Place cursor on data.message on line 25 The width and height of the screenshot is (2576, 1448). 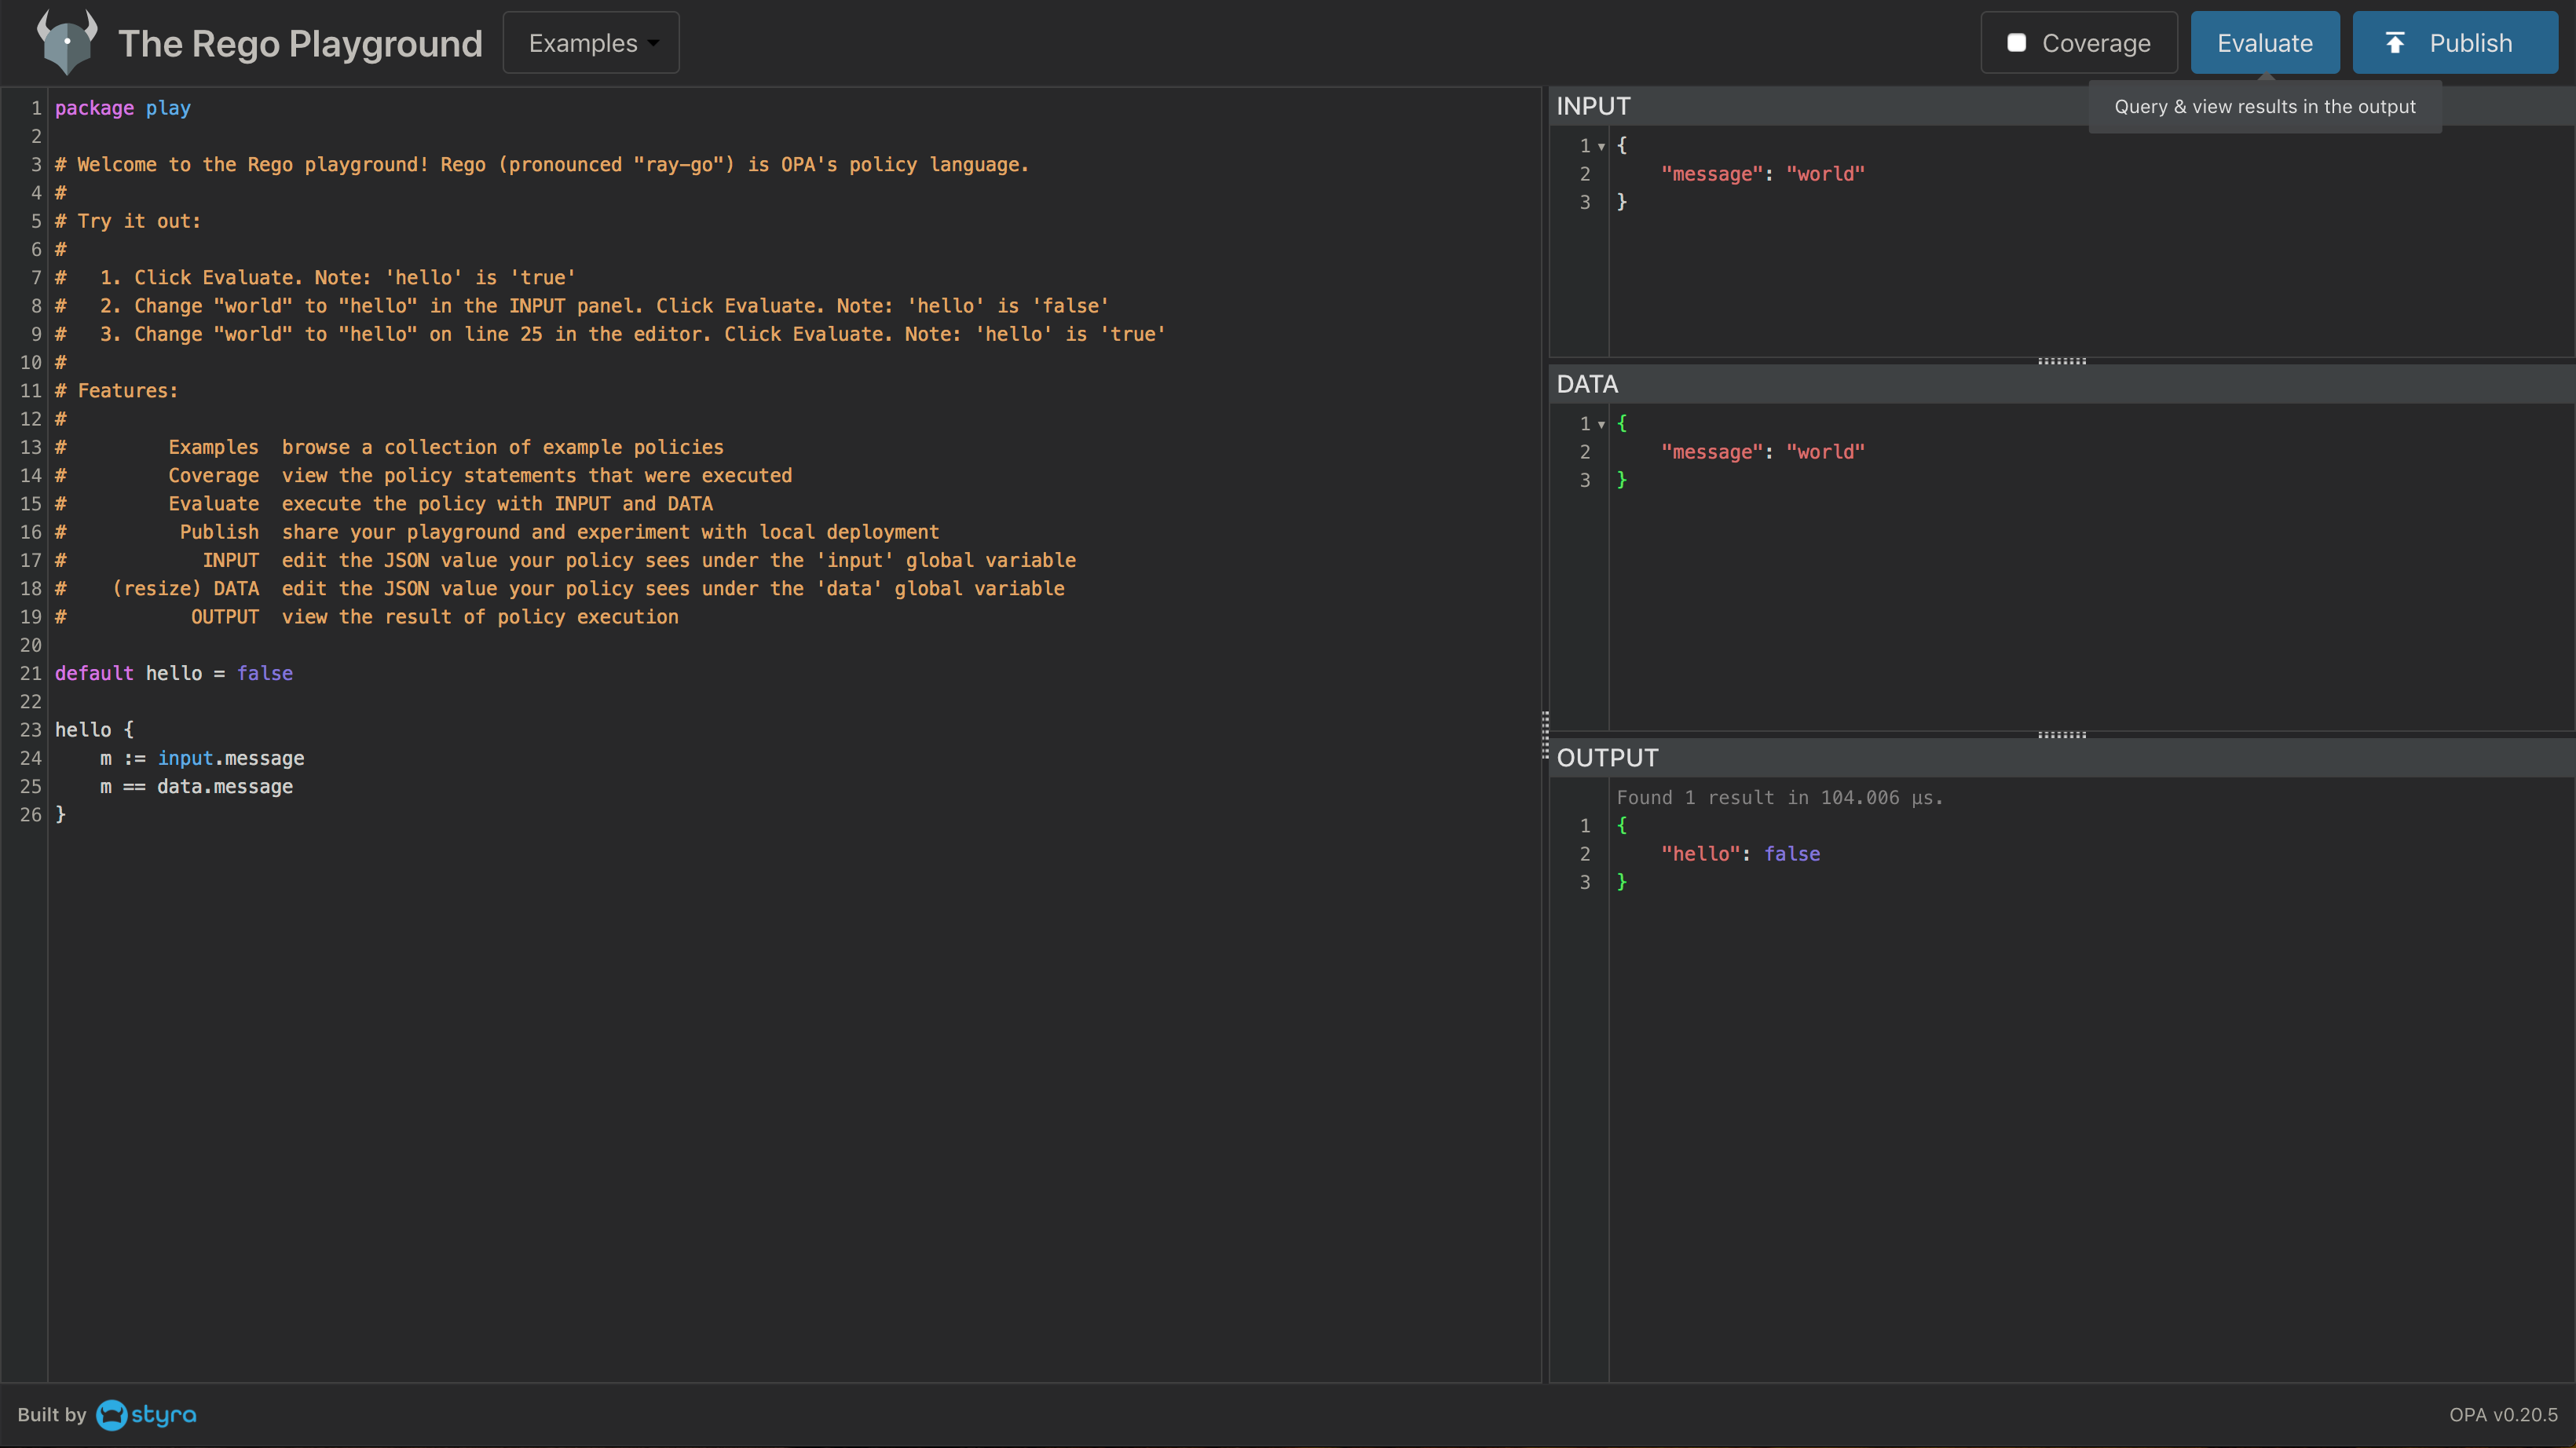click(224, 786)
